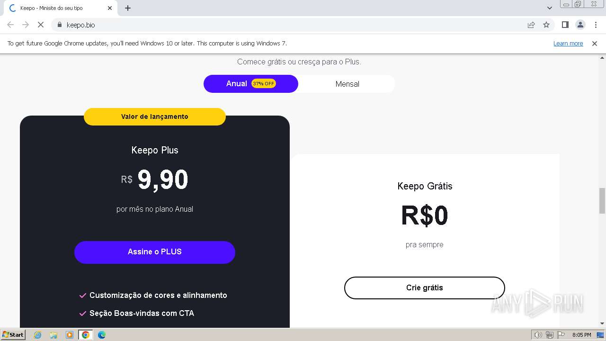Click the Assine o PLUS button
Viewport: 606px width, 341px height.
pos(155,252)
